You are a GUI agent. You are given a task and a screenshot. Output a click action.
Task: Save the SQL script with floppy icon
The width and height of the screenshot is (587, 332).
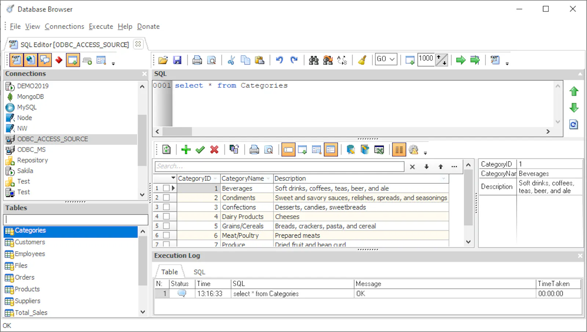tap(177, 60)
